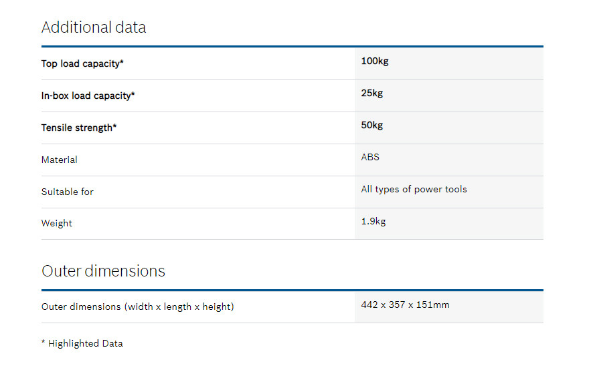This screenshot has height=380, width=589.
Task: Select the All types of power tools text
Action: pos(414,189)
